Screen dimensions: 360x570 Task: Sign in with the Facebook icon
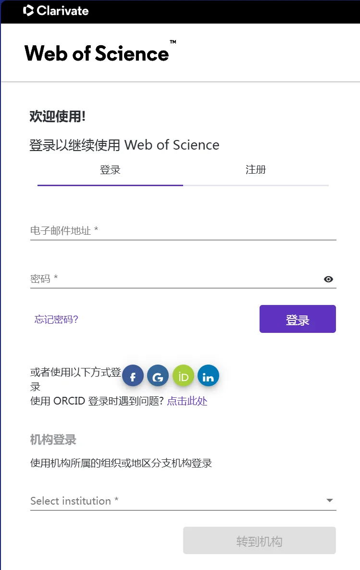point(133,376)
